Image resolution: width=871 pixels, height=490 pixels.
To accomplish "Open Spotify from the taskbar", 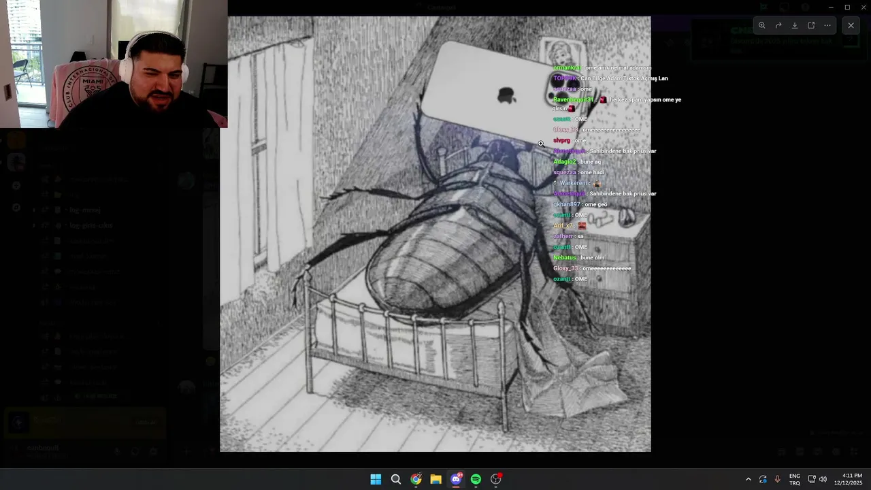I will (476, 479).
